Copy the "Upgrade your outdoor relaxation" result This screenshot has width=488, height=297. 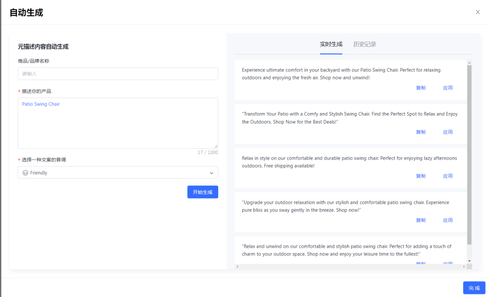[420, 220]
